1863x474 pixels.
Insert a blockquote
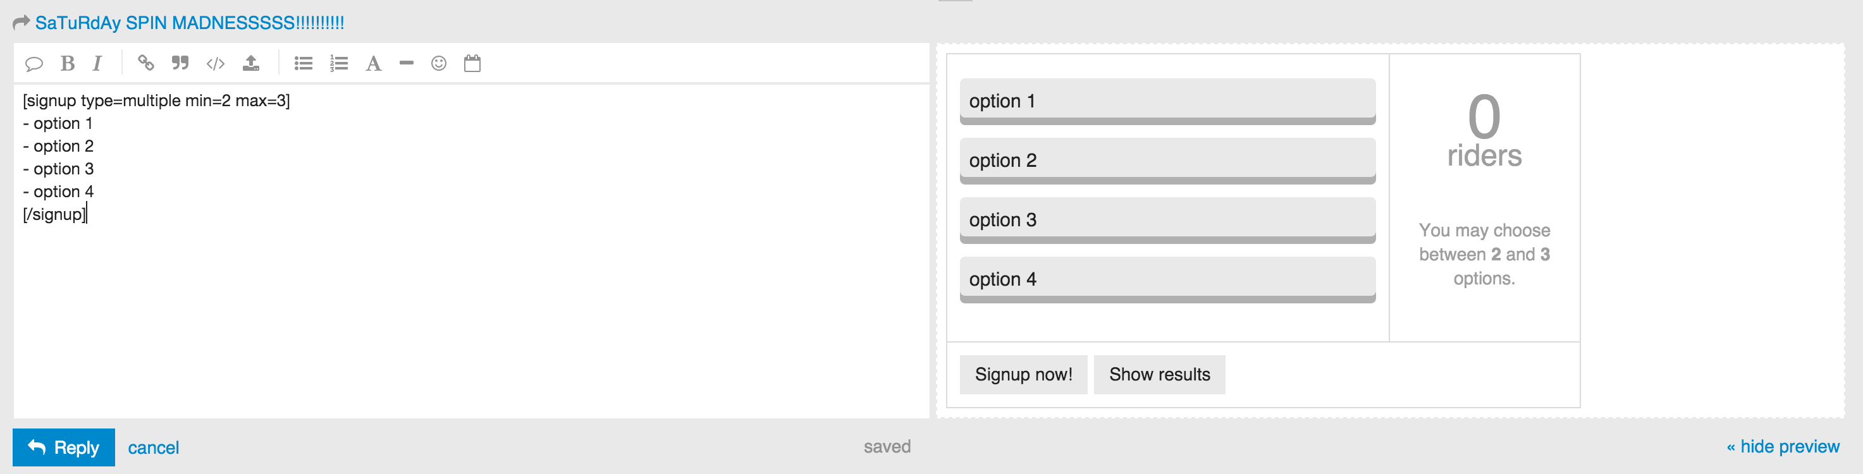click(x=180, y=64)
